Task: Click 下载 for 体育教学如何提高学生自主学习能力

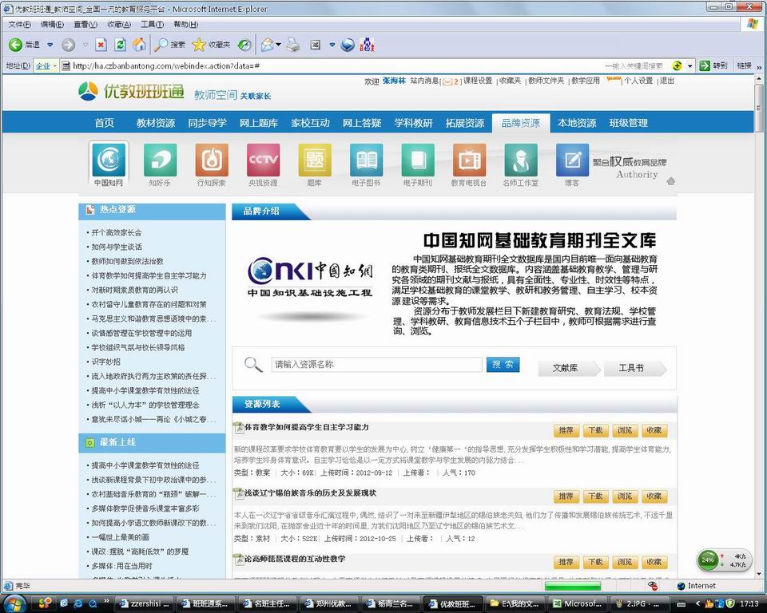Action: click(x=594, y=430)
